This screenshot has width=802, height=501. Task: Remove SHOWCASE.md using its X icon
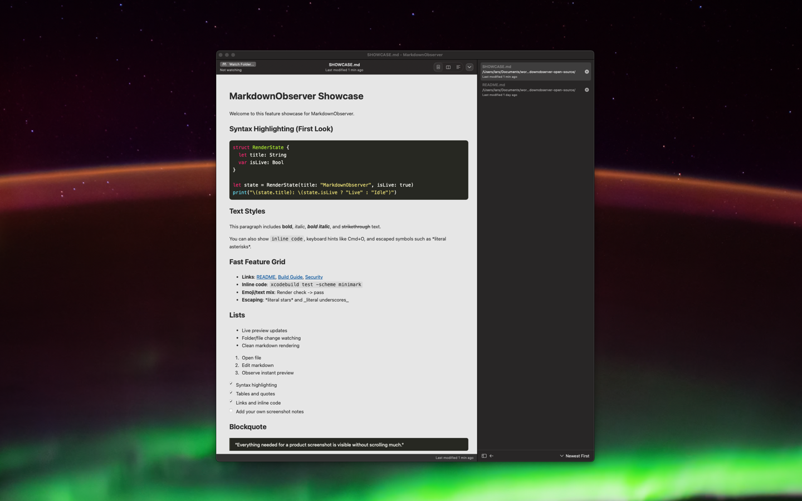586,71
